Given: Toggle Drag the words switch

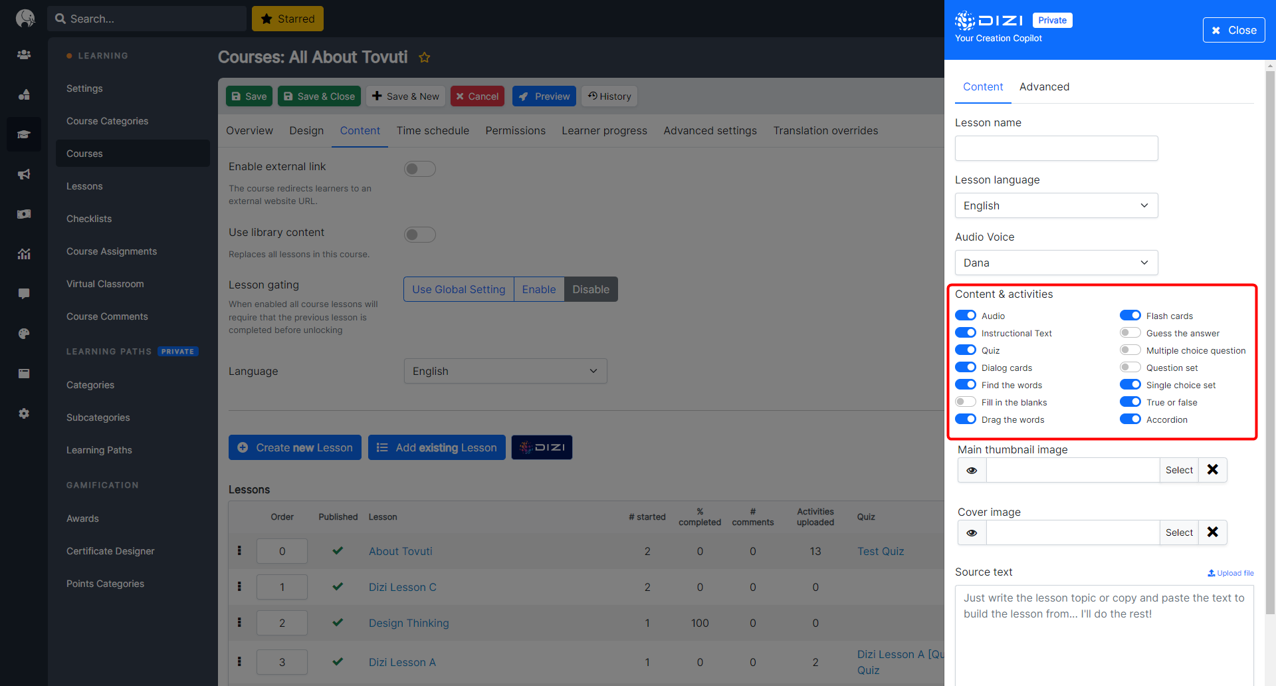Looking at the screenshot, I should [966, 419].
